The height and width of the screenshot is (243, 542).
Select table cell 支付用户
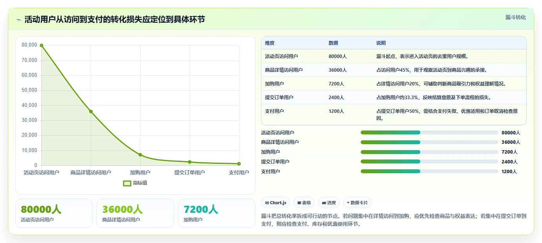274,111
